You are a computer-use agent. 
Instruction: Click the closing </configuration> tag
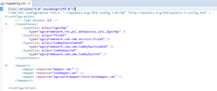22,88
